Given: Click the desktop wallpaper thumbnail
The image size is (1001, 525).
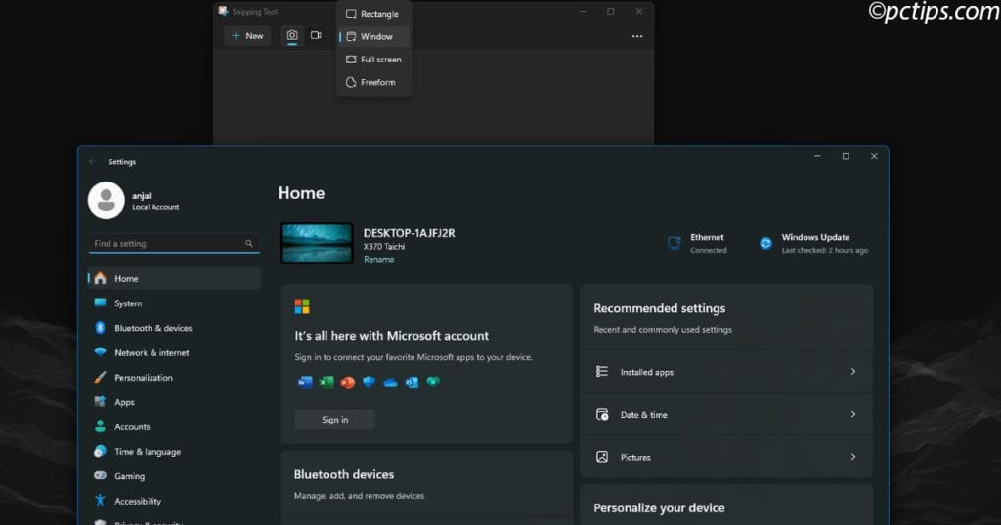Looking at the screenshot, I should click(x=317, y=243).
